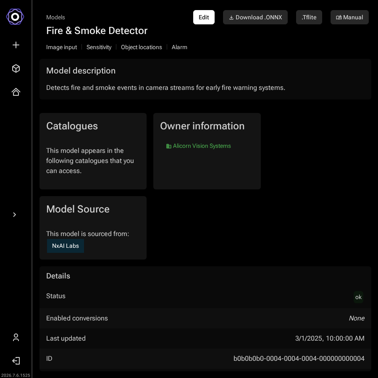Click the version number 2026.7.6.1525
Image resolution: width=378 pixels, height=378 pixels.
(x=16, y=375)
